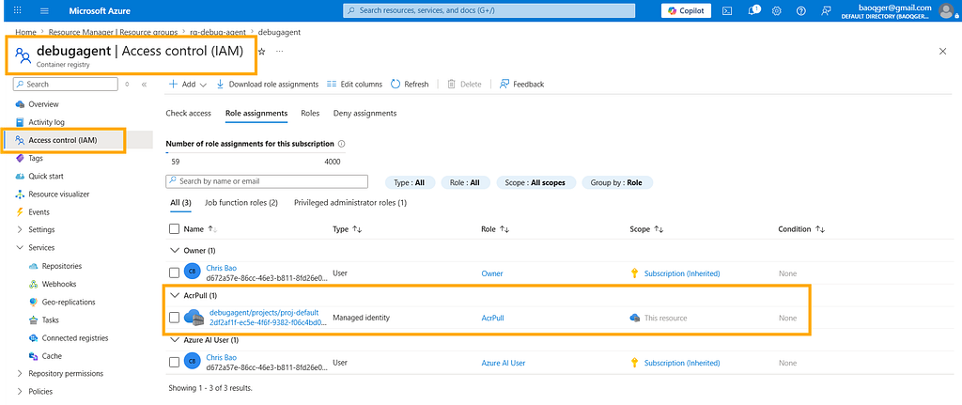Toggle the select-all checkbox in Name header
The height and width of the screenshot is (405, 962).
[174, 229]
